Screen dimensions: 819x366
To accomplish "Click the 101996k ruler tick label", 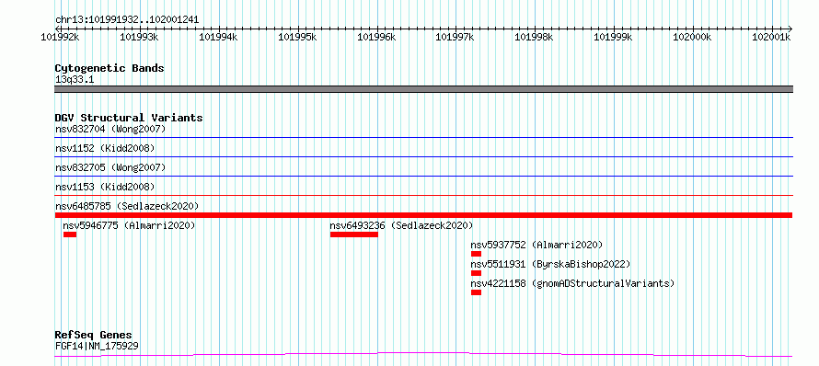I will point(376,37).
